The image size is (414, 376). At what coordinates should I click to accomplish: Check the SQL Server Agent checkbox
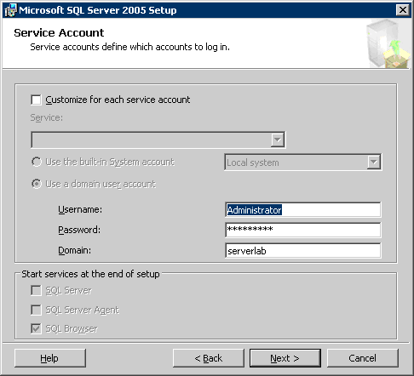click(36, 310)
